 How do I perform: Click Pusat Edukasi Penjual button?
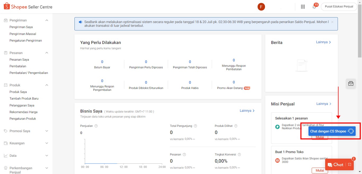[x=339, y=7]
